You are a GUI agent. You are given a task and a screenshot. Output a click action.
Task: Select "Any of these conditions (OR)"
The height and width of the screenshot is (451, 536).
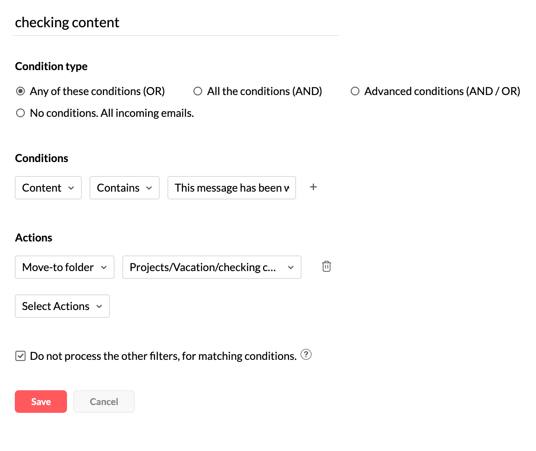pyautogui.click(x=20, y=91)
